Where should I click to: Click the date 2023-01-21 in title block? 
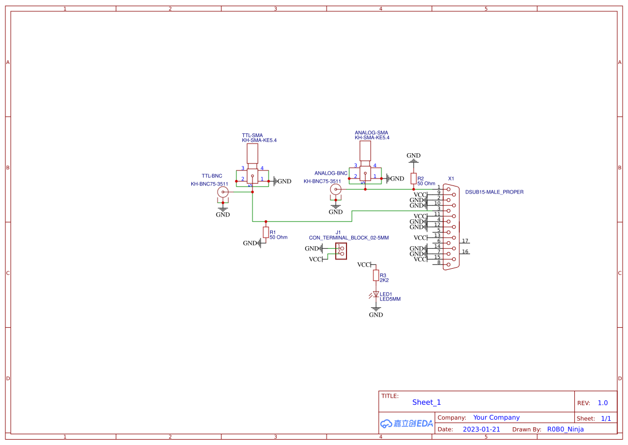[x=482, y=429]
